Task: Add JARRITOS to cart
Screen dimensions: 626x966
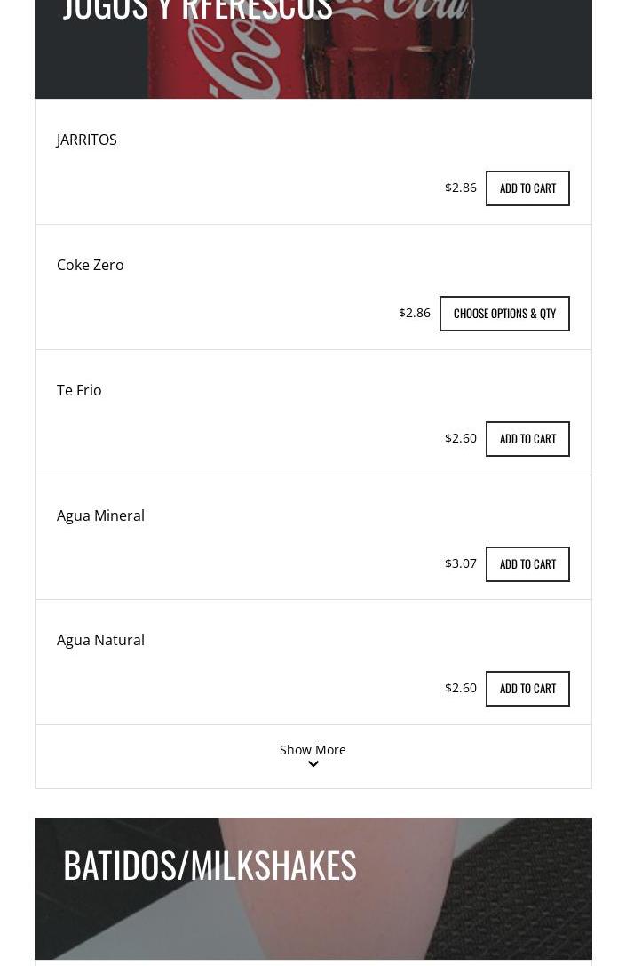Action: click(x=527, y=188)
